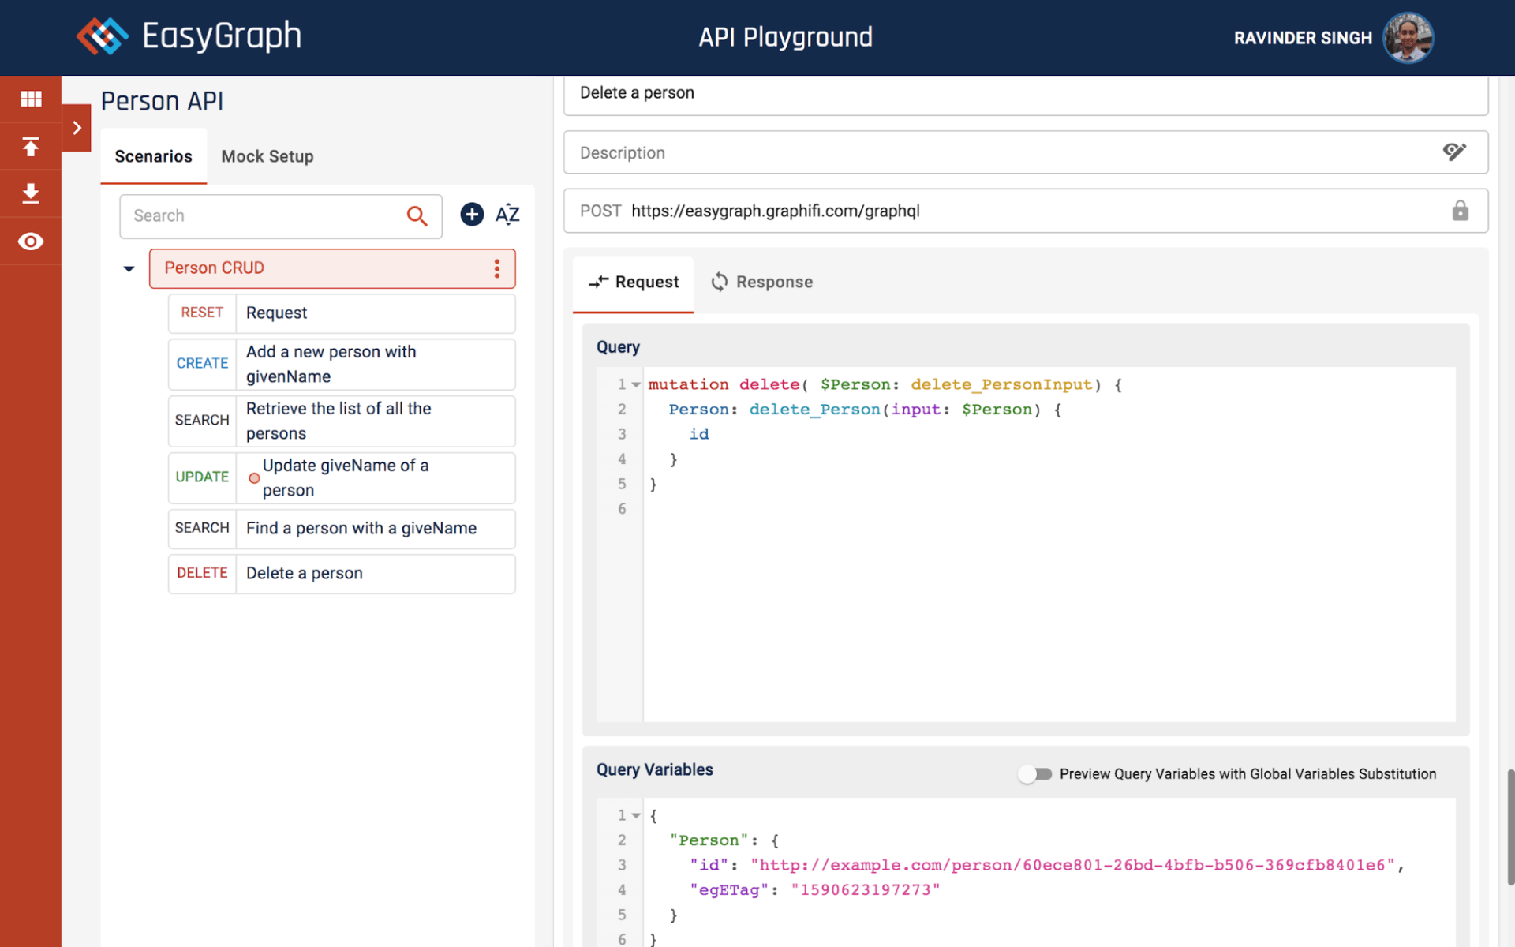
Task: Switch to the Mock Setup tab
Action: coord(267,156)
